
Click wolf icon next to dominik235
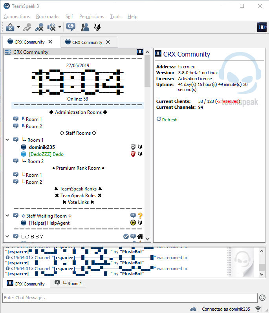140,147
